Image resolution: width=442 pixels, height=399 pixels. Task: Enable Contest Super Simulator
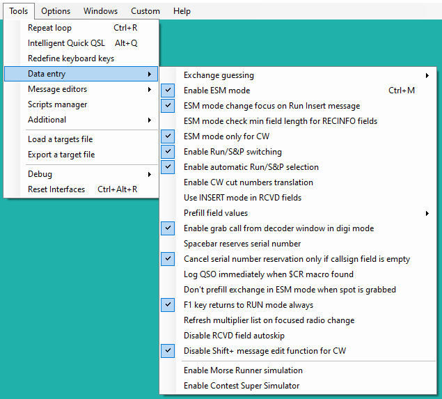tap(298, 386)
